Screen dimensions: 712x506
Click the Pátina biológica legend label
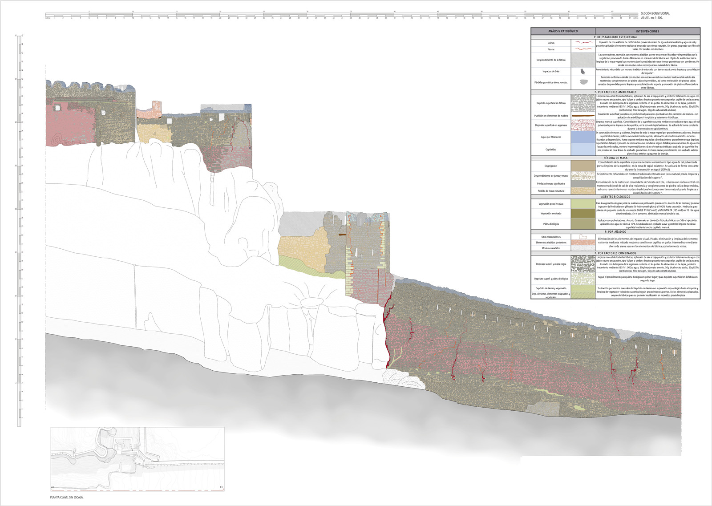coord(551,224)
